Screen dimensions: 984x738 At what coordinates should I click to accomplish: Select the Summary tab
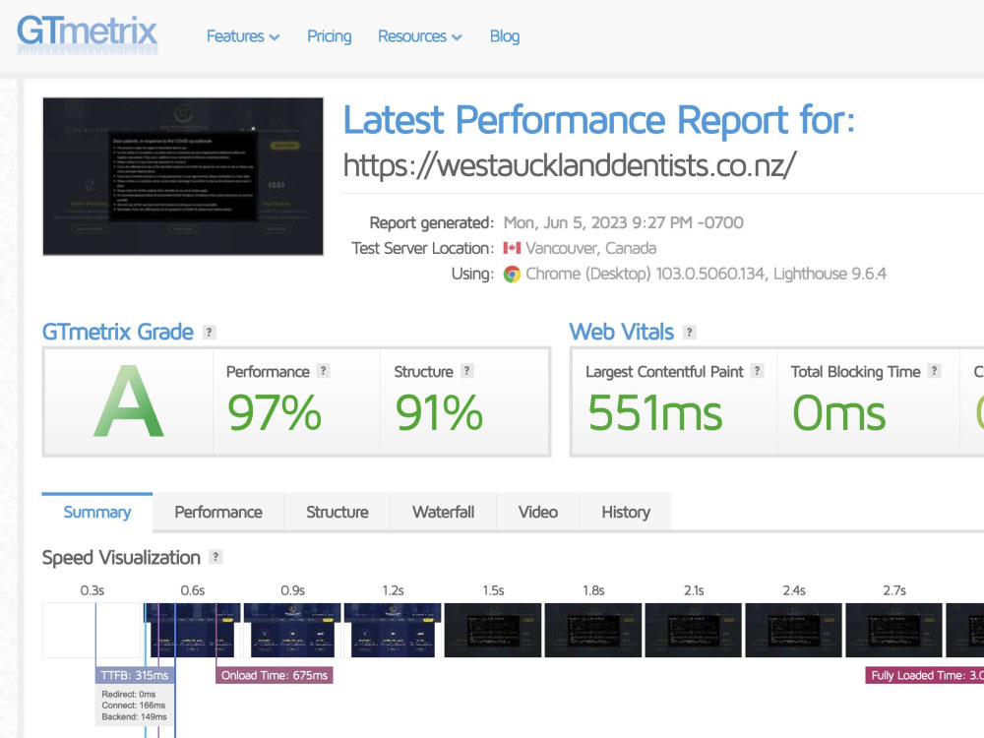(x=97, y=512)
